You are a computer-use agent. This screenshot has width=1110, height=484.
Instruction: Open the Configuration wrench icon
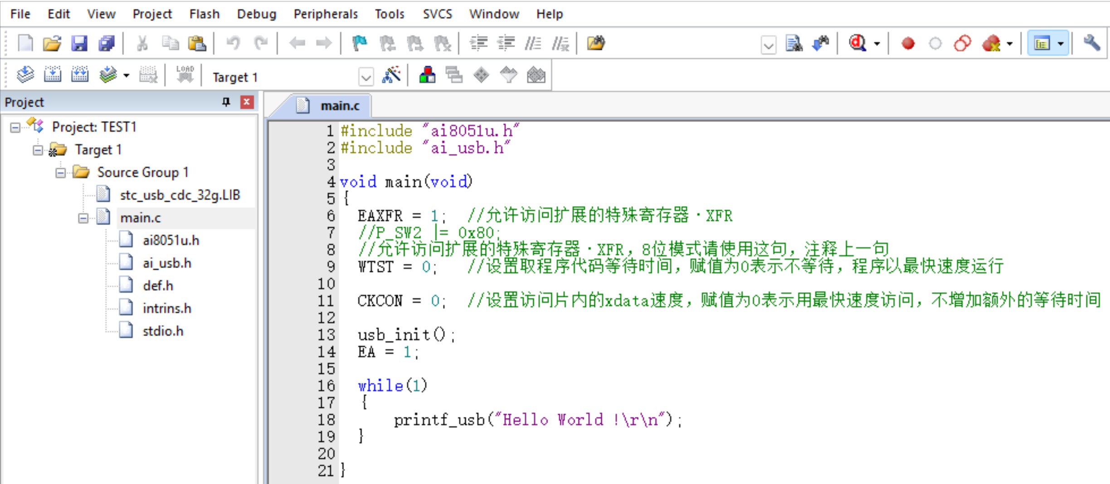(1091, 44)
